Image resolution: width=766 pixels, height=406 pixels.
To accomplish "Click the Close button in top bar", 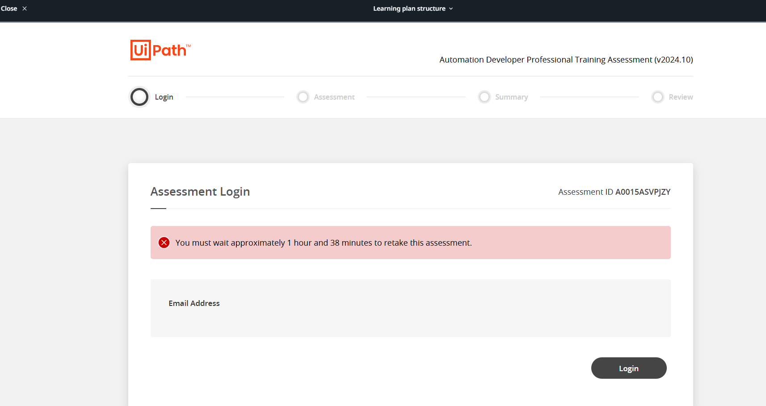I will coord(14,8).
